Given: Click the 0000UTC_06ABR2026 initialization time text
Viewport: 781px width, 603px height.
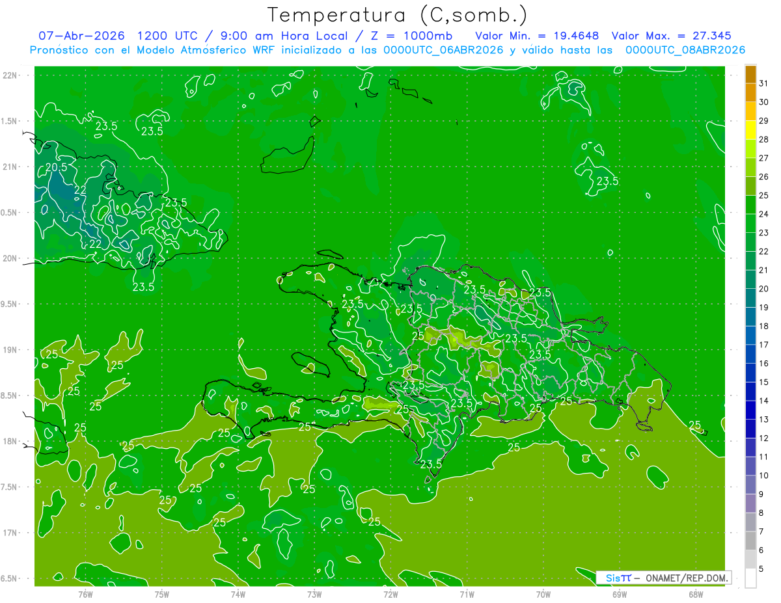Looking at the screenshot, I should (443, 49).
